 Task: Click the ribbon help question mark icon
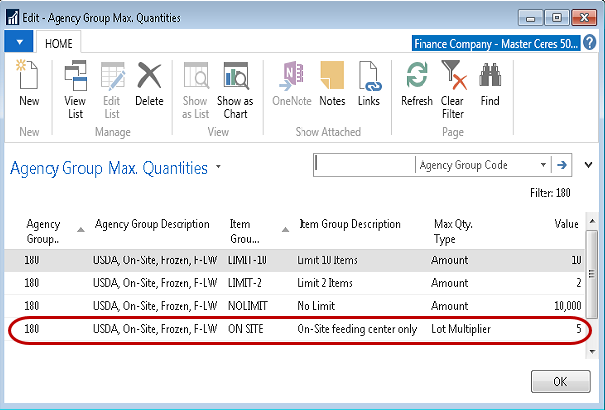coord(590,43)
